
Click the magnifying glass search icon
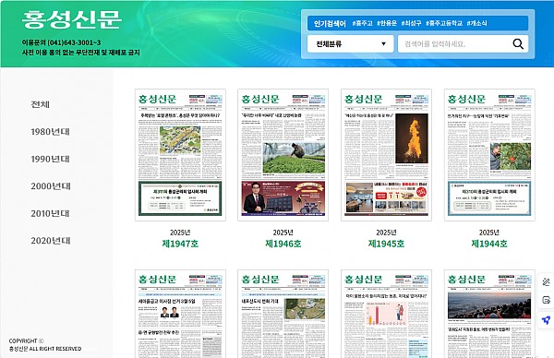click(518, 43)
